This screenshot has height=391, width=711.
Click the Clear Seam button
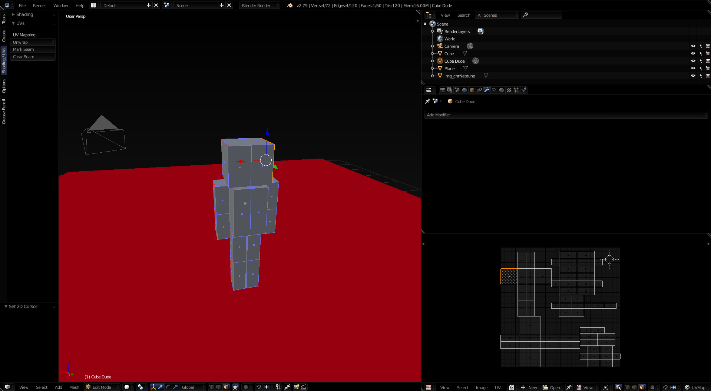click(33, 57)
